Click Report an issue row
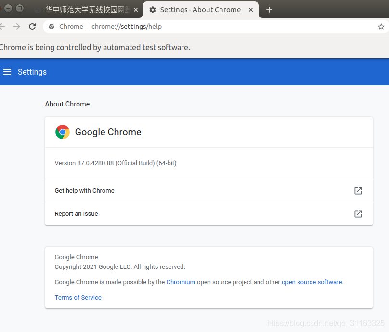 209,214
